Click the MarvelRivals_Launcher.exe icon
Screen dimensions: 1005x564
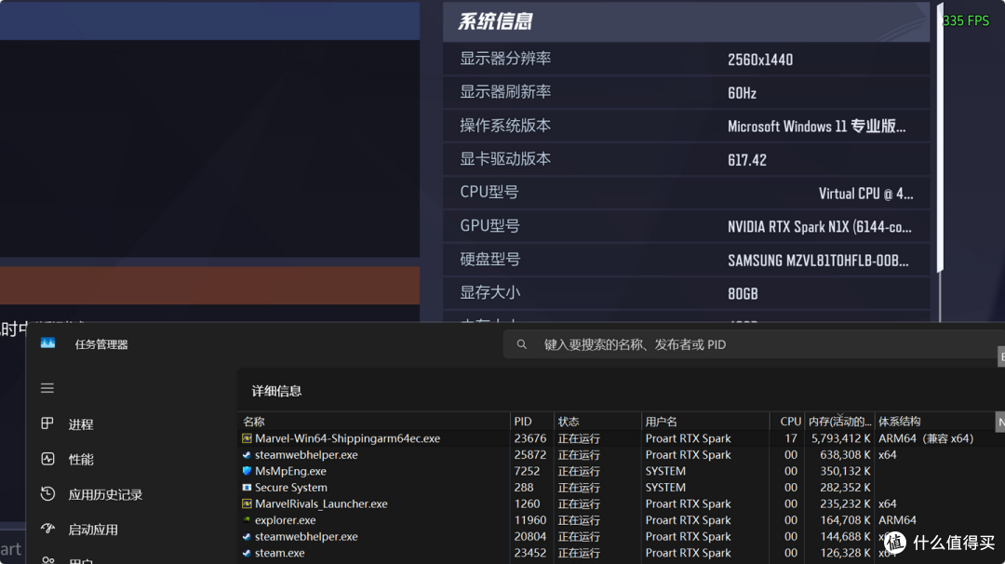tap(247, 504)
